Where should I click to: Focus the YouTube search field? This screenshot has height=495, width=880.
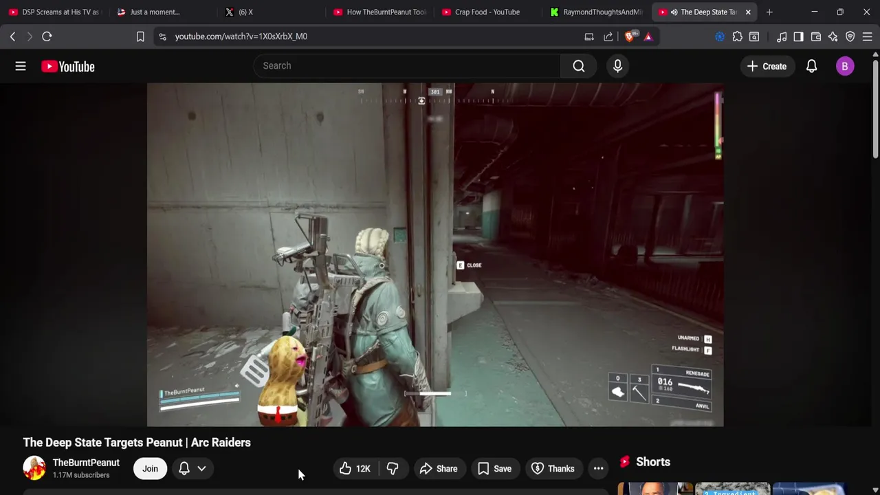[x=408, y=66]
